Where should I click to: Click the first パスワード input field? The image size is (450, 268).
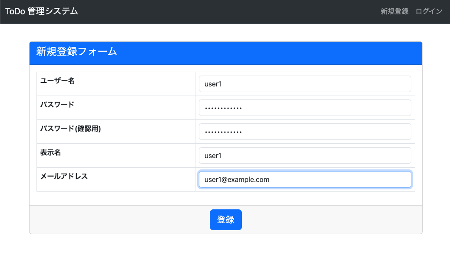tap(305, 108)
